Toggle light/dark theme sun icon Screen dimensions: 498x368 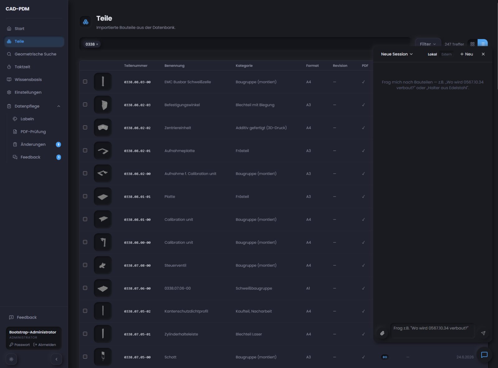tap(12, 359)
